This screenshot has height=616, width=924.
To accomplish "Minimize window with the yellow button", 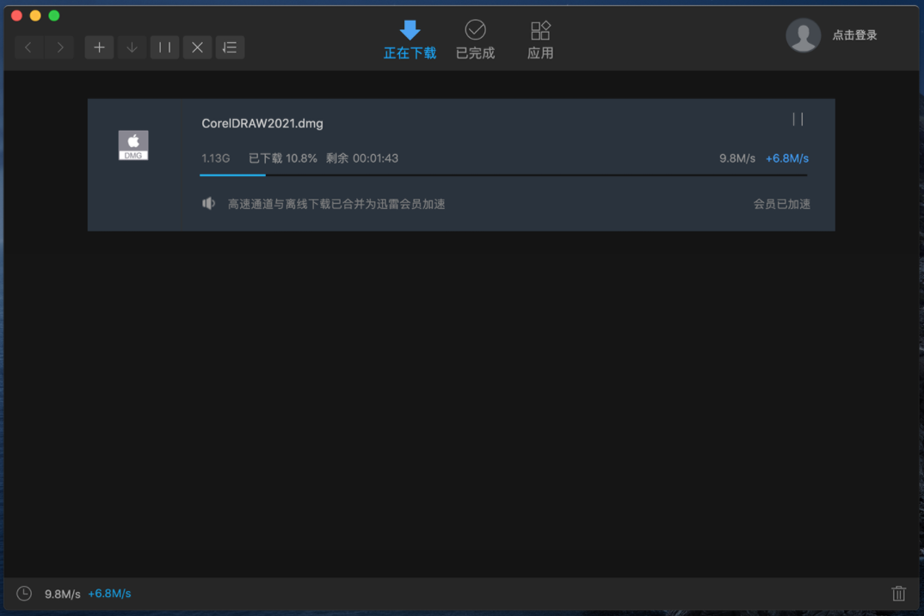I will pos(35,15).
